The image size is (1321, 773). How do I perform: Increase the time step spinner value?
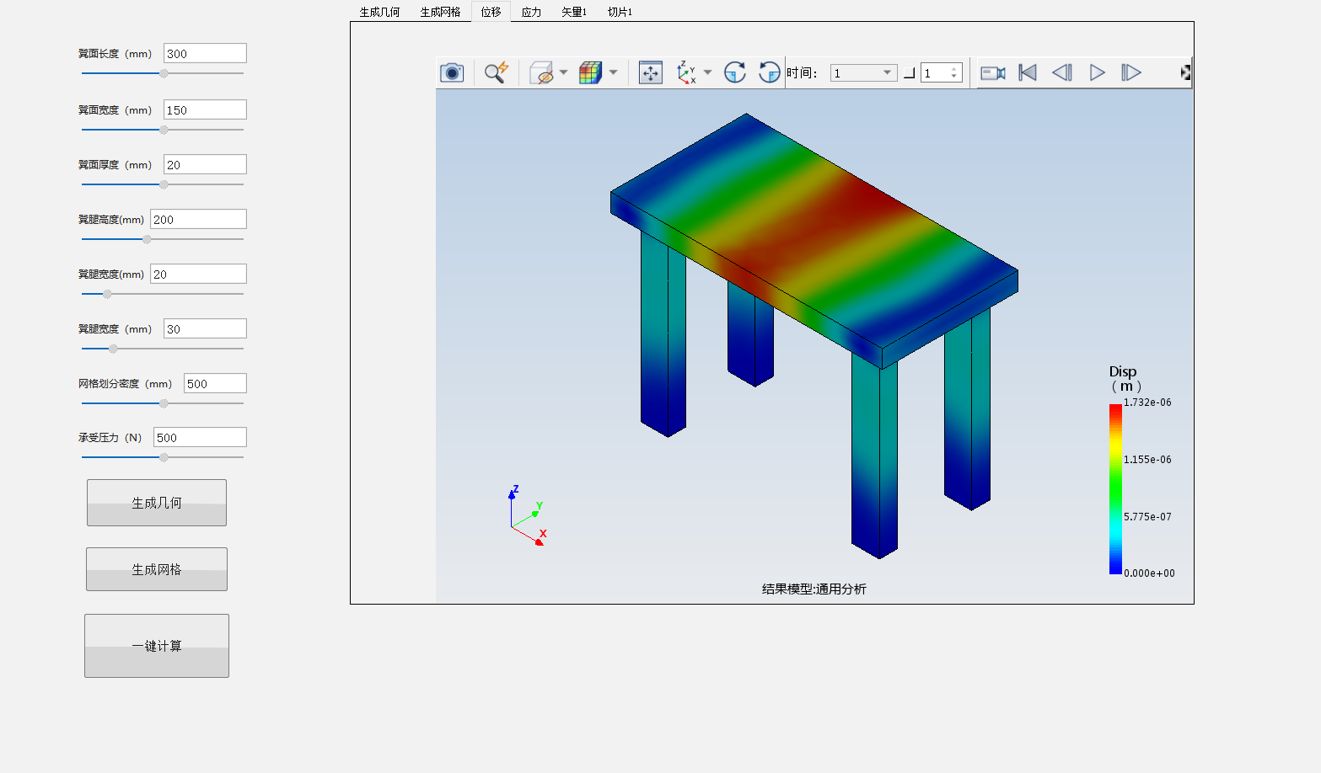point(954,69)
